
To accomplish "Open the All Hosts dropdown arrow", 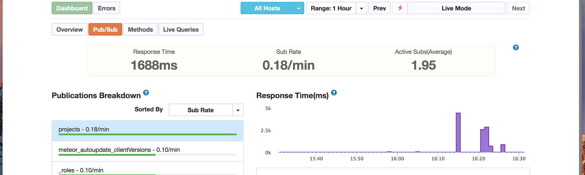I will [x=299, y=8].
